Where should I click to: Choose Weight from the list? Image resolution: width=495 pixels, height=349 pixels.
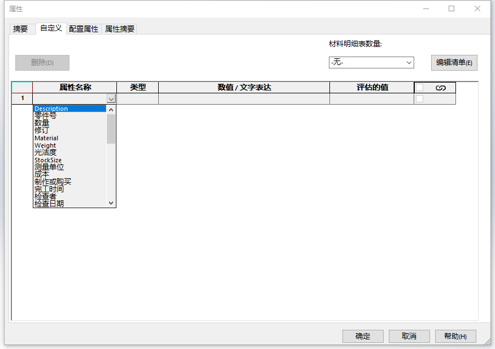click(70, 145)
